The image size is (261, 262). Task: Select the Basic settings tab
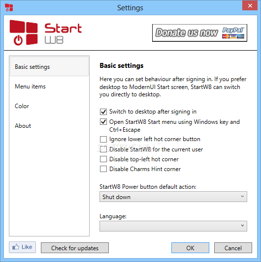pyautogui.click(x=49, y=66)
